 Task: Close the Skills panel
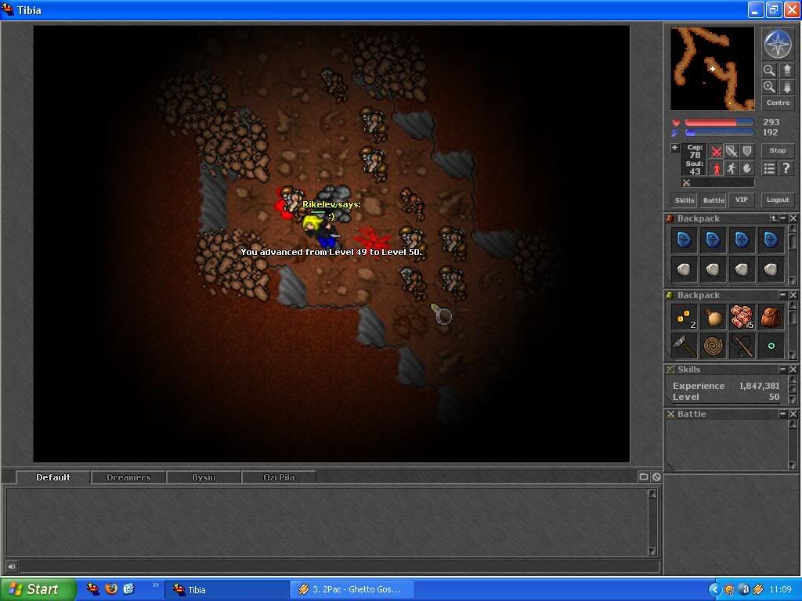pos(793,369)
